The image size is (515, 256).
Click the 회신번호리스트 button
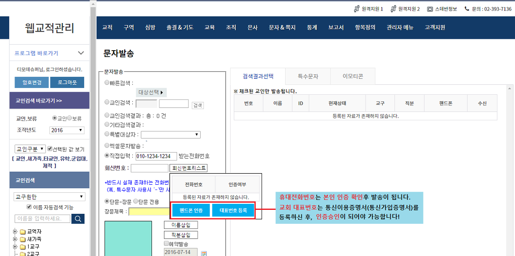point(189,168)
